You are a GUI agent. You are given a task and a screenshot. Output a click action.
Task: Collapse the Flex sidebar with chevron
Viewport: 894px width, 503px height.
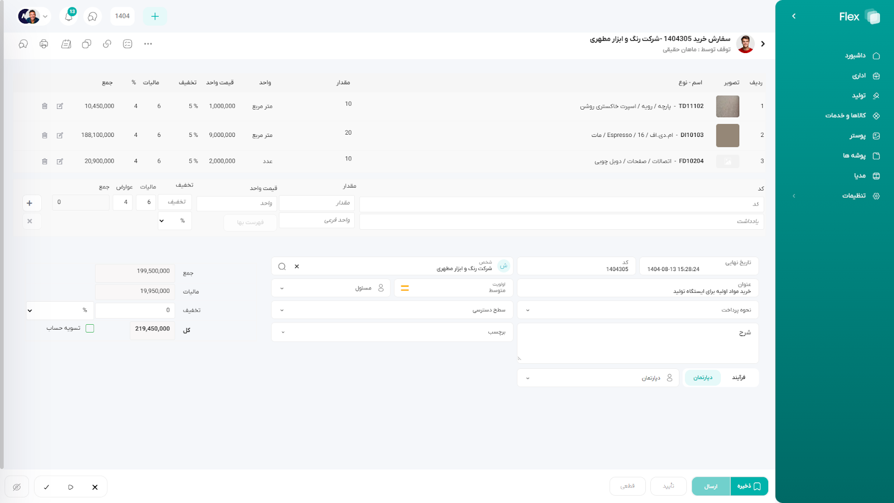tap(794, 16)
